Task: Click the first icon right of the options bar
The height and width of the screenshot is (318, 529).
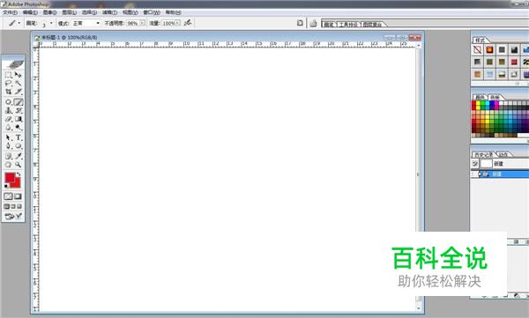Action: click(300, 23)
